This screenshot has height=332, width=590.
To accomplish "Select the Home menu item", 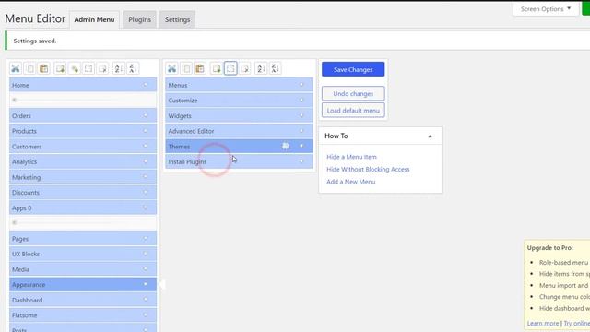I will (x=83, y=85).
